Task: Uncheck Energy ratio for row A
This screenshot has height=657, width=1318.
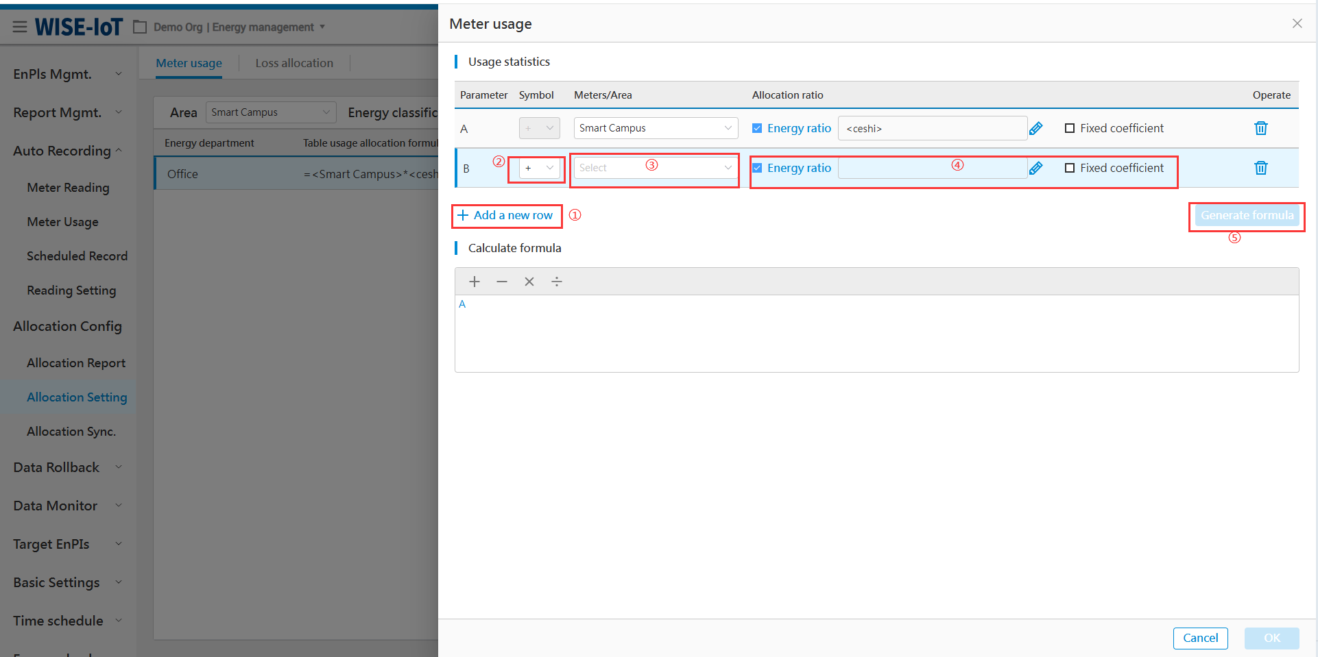Action: point(757,128)
